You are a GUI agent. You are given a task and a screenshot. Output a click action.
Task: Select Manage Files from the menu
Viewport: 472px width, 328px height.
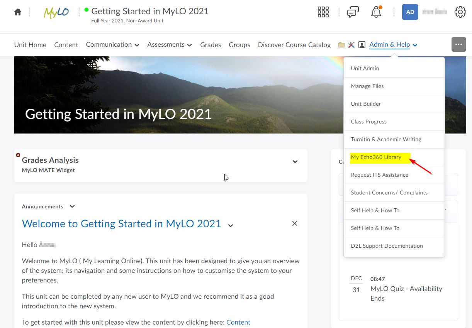pos(394,86)
